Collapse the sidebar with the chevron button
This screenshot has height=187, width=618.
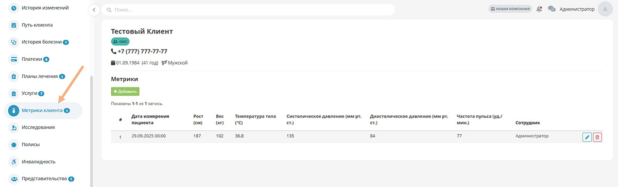coord(93,10)
